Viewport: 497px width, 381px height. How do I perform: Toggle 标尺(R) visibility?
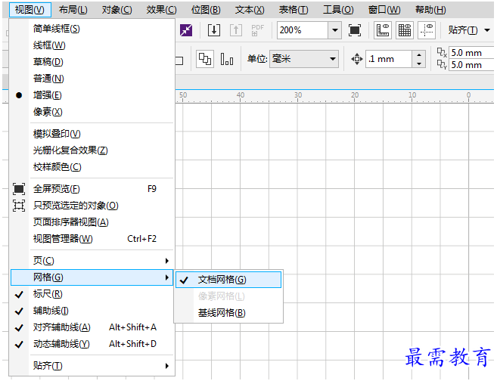coord(92,294)
